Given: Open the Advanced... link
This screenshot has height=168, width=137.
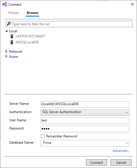Looking at the screenshot, I should pos(121,151).
